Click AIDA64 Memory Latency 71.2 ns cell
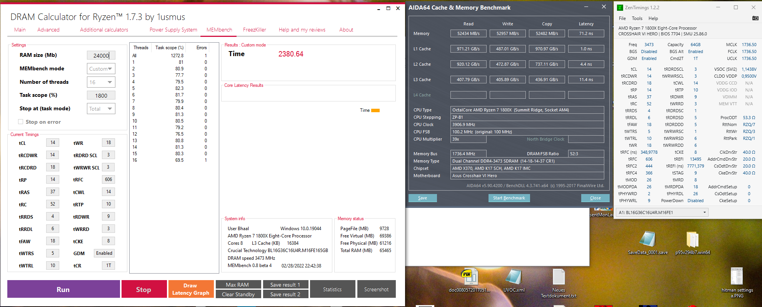Viewport: 762px width, 307px height. click(586, 33)
